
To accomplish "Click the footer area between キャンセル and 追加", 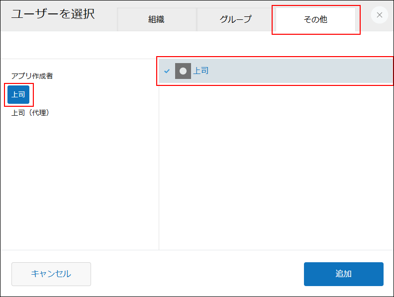I will click(197, 274).
